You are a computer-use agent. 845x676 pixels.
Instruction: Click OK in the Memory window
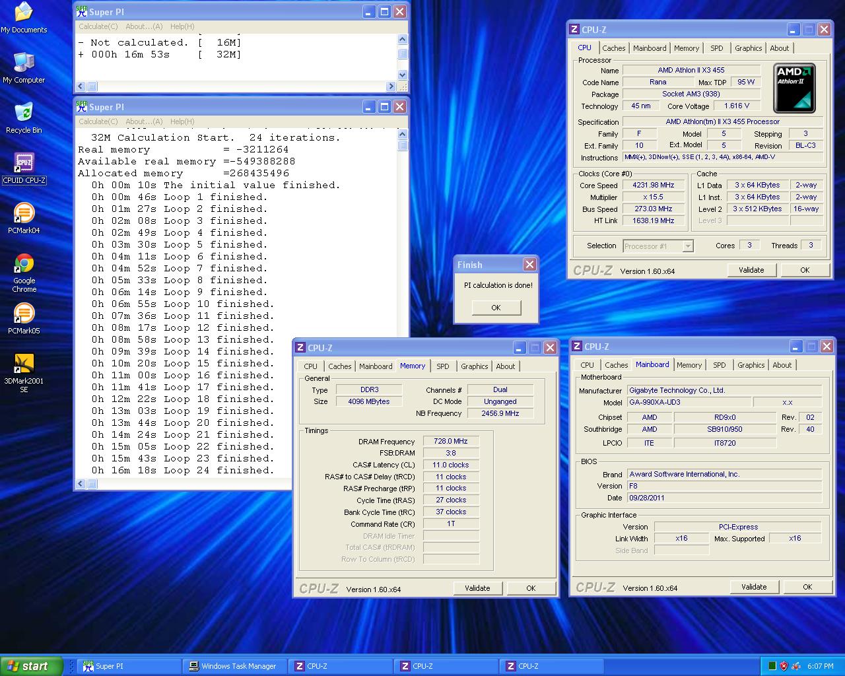point(531,588)
